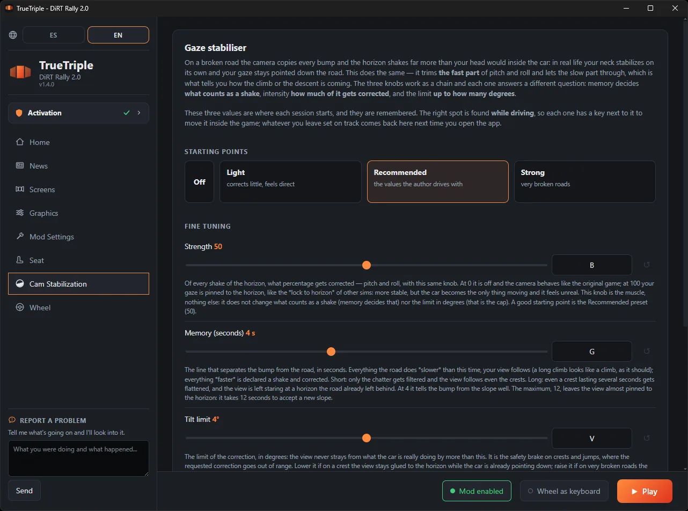The width and height of the screenshot is (688, 511).
Task: Change the Strength key binding B
Action: point(592,265)
